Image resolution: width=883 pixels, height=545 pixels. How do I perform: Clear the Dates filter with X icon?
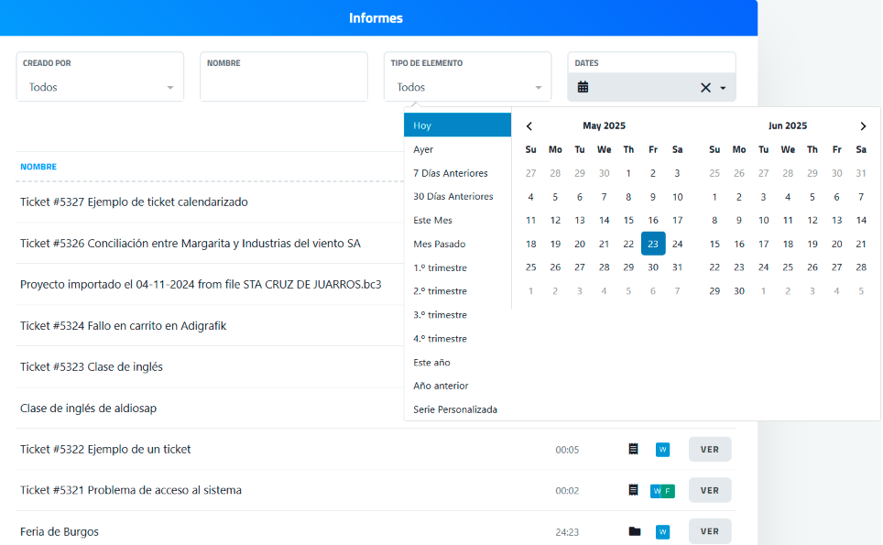pos(705,88)
